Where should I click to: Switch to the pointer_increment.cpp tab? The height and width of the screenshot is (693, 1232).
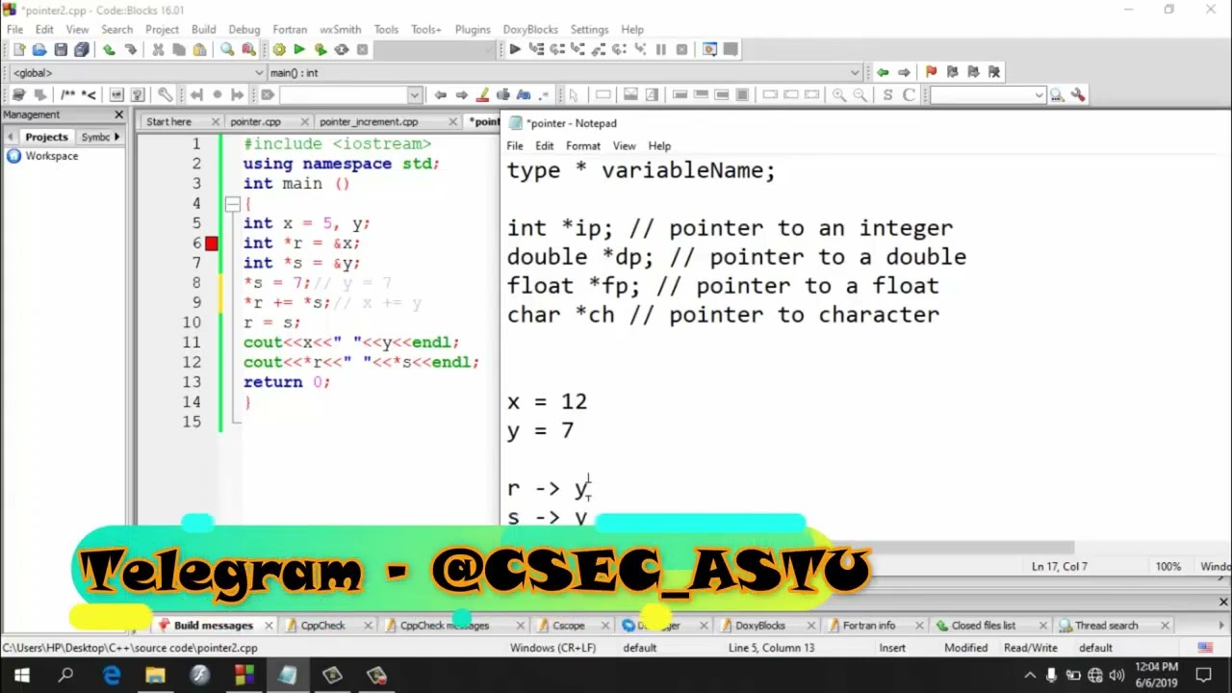click(x=369, y=122)
